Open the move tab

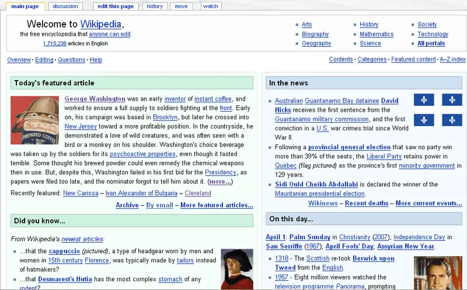coord(181,6)
